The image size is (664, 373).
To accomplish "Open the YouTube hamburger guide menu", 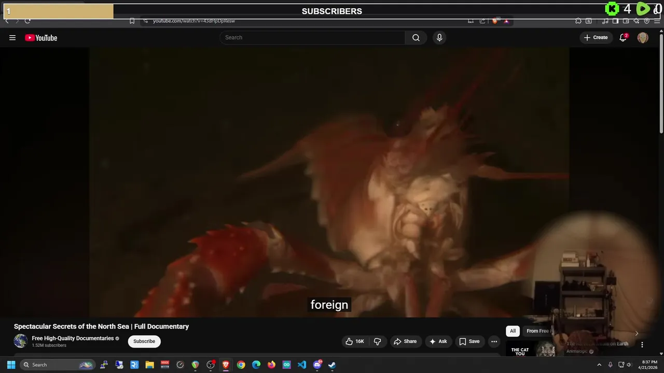I will [x=12, y=37].
